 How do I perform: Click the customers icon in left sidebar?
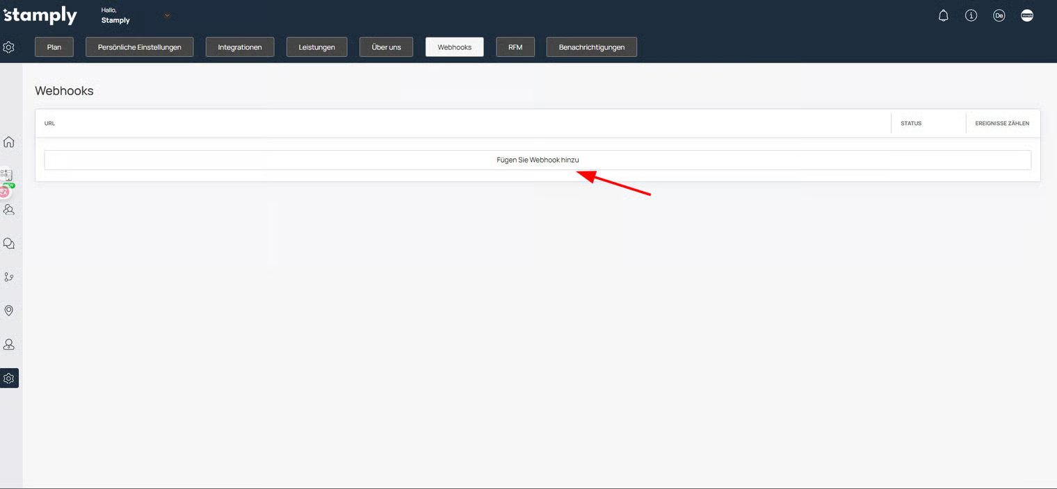point(9,209)
